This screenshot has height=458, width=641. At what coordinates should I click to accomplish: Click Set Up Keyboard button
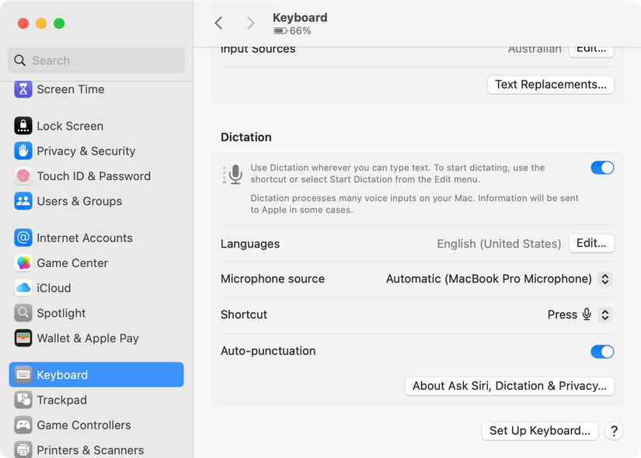[540, 431]
